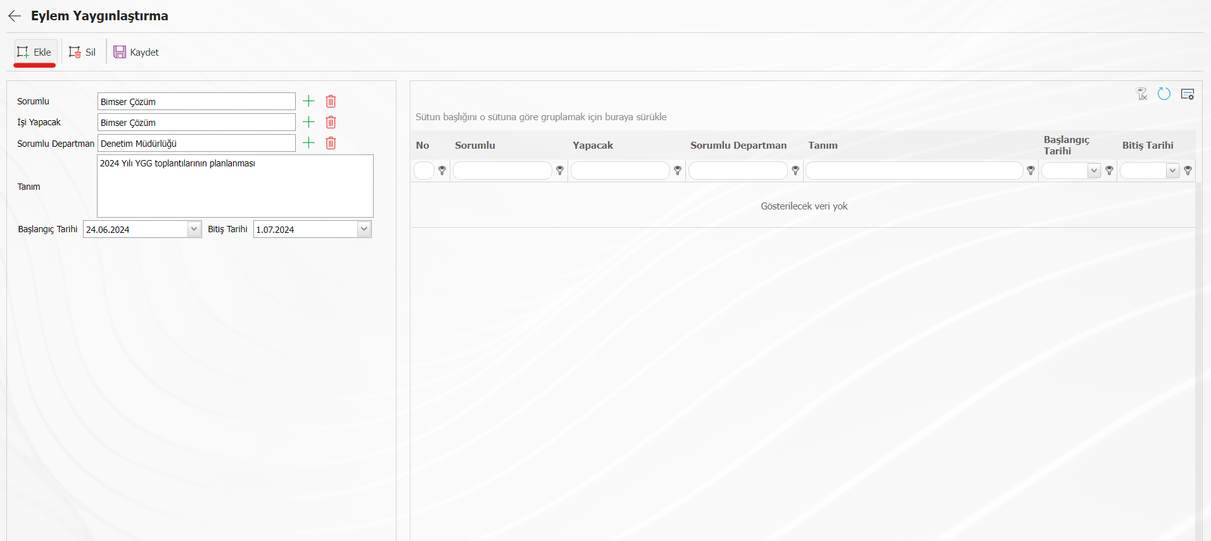Add department with Sorumlu Departman plus icon
This screenshot has width=1211, height=541.
[x=308, y=143]
